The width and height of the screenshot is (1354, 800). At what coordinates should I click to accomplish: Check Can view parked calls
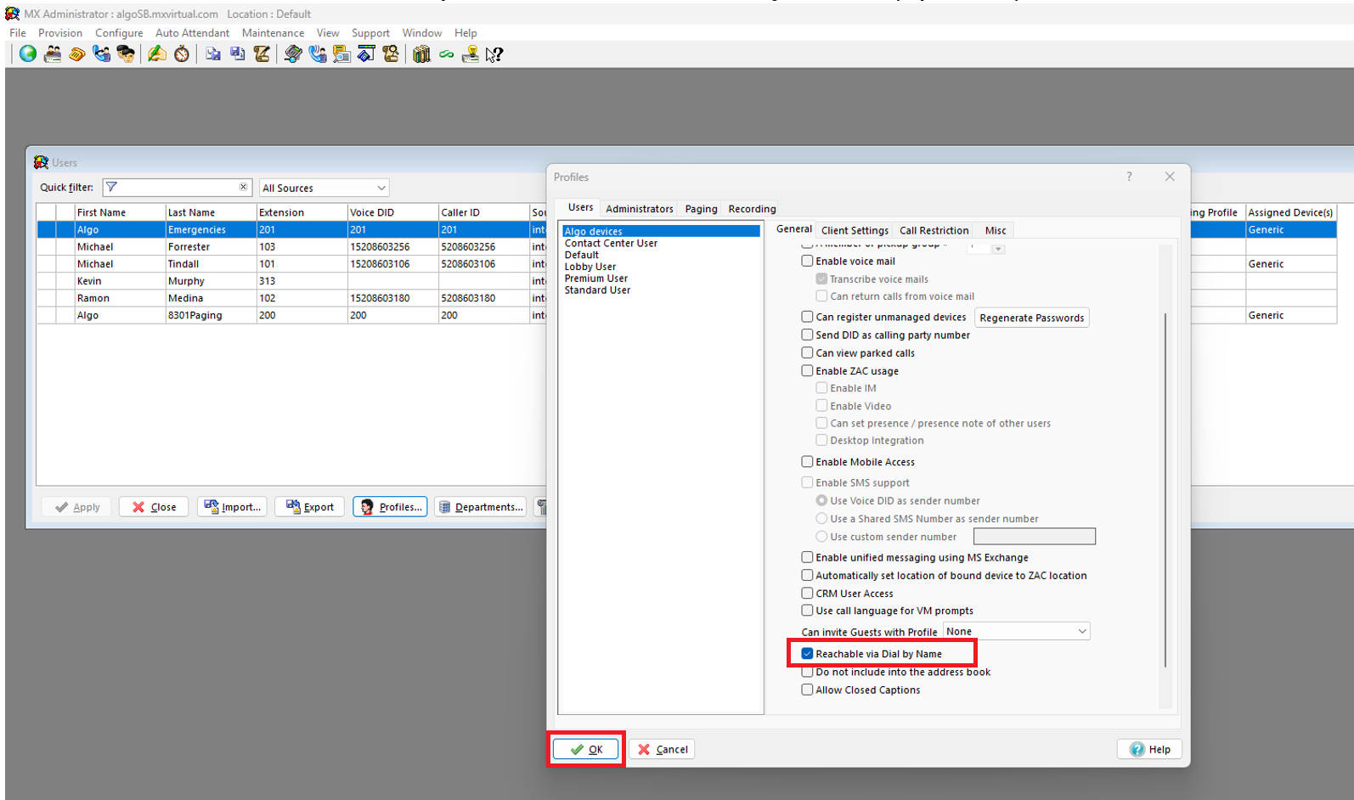click(x=807, y=352)
